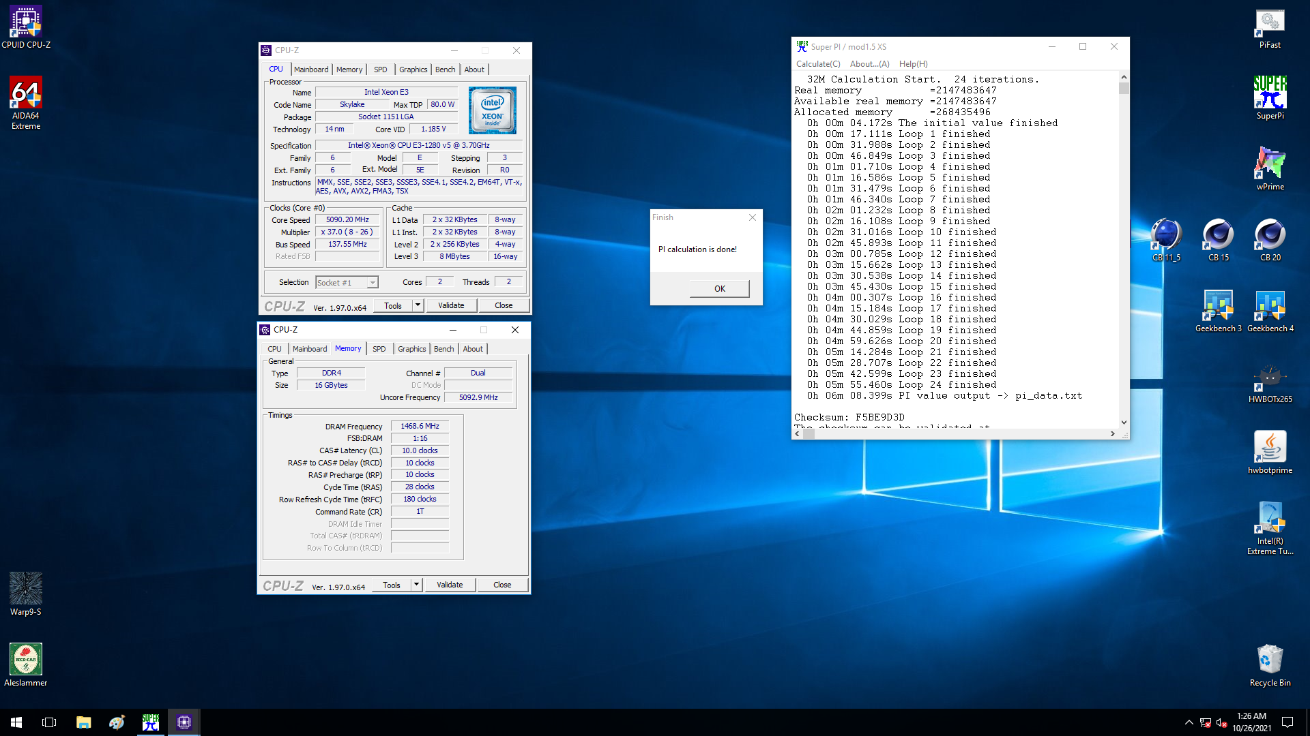Click Tools button in lower CPU-Z window
1310x736 pixels.
[392, 585]
